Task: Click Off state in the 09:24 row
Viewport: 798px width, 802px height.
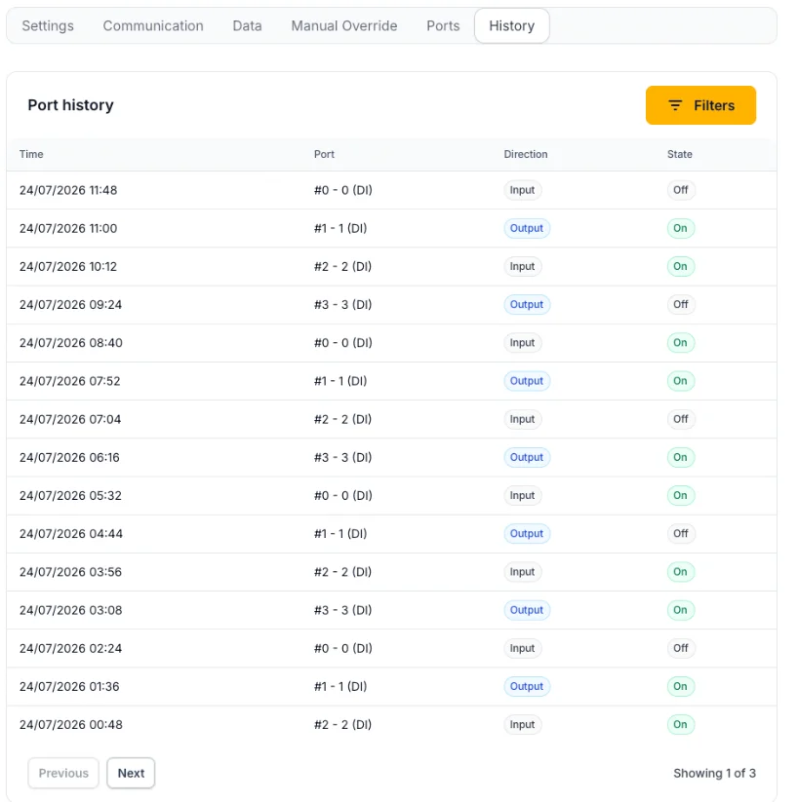Action: tap(681, 304)
